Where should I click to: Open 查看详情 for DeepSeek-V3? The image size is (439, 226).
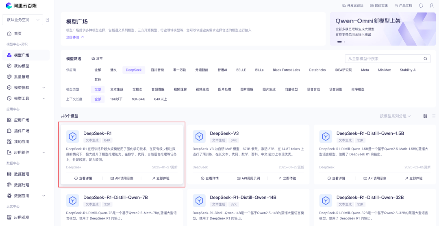pos(210,178)
